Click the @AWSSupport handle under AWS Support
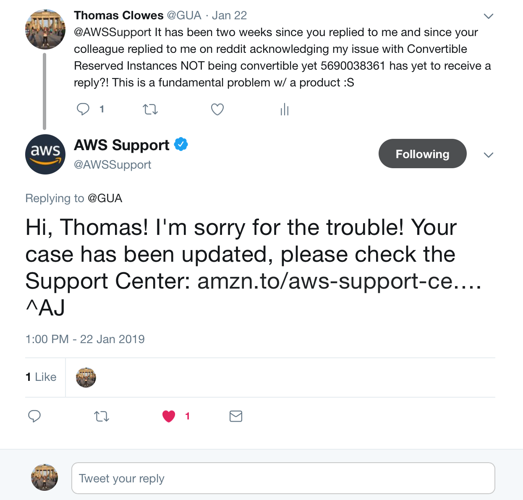This screenshot has width=523, height=500. [112, 165]
